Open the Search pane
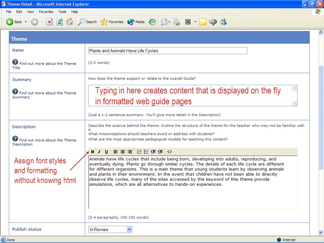Viewport: 324px width, 243px height. pyautogui.click(x=87, y=22)
